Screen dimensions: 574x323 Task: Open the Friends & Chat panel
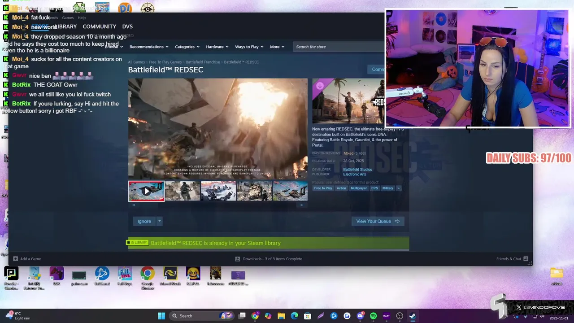tap(512, 259)
